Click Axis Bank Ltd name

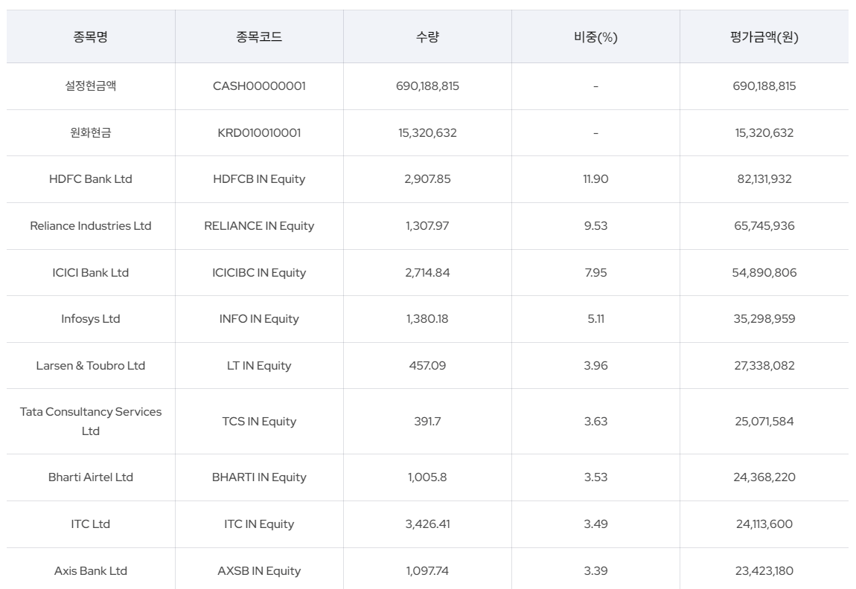[91, 571]
